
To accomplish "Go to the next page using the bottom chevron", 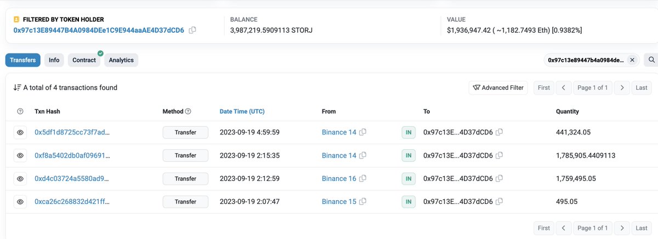I will (621, 228).
